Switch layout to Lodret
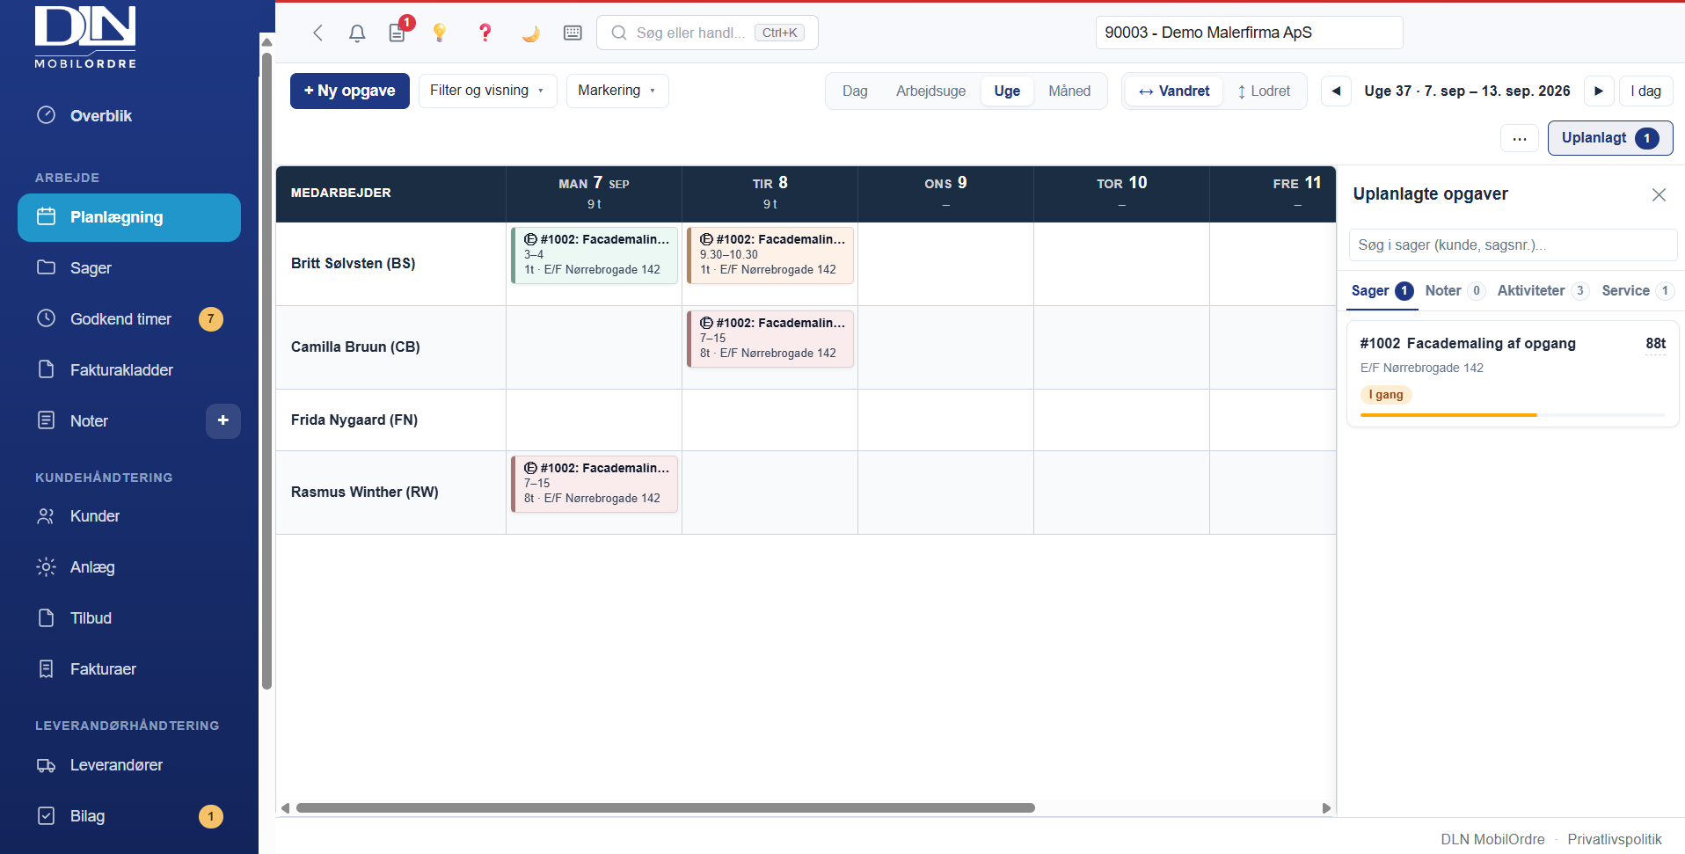This screenshot has width=1685, height=854. click(1264, 91)
